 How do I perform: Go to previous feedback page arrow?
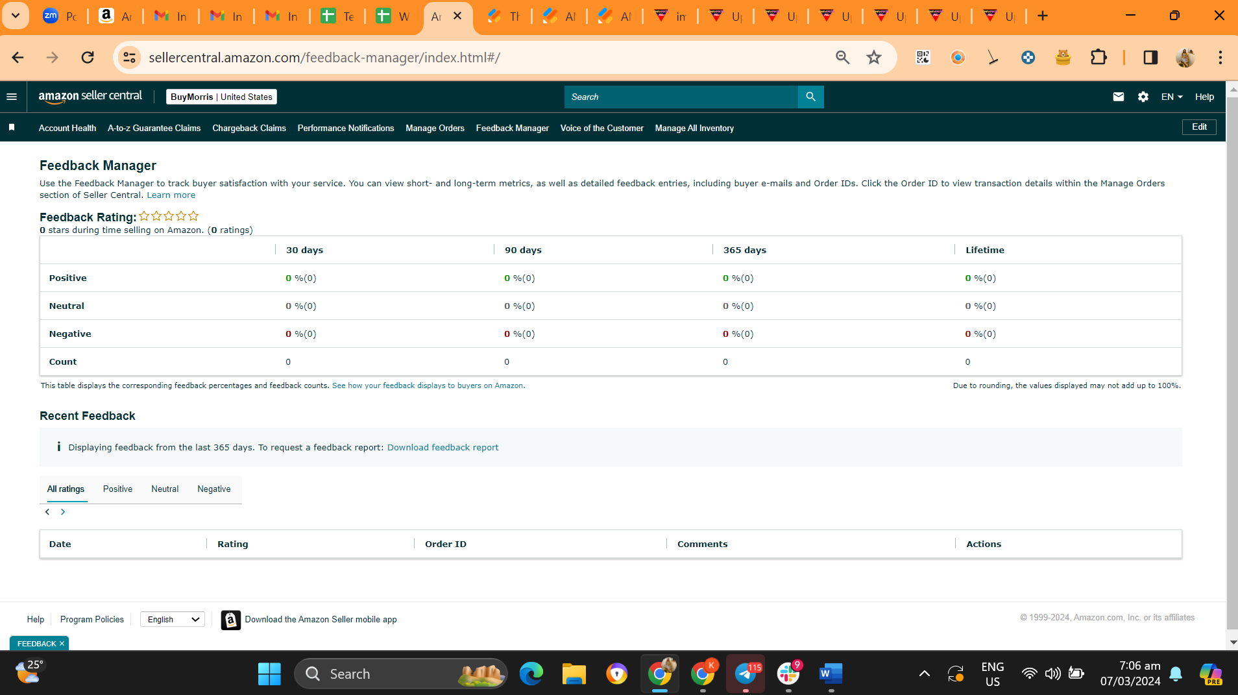pos(47,512)
